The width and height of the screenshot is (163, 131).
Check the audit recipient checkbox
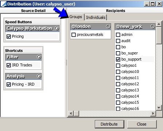coord(118,41)
